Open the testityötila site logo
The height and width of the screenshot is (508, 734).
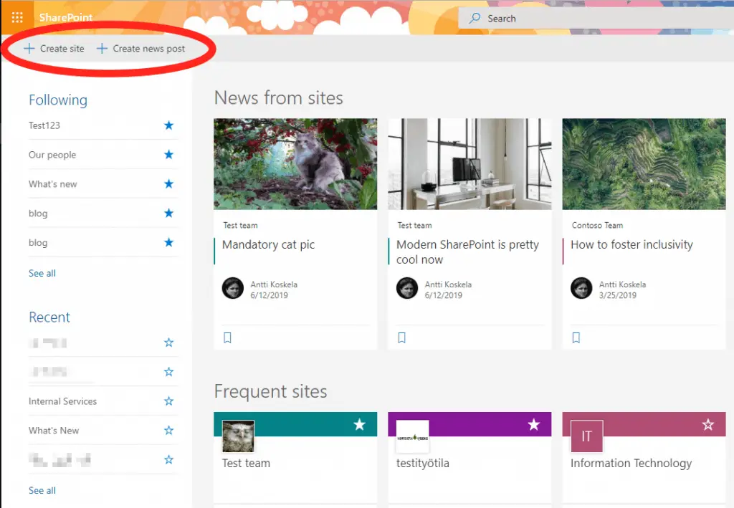(x=412, y=436)
